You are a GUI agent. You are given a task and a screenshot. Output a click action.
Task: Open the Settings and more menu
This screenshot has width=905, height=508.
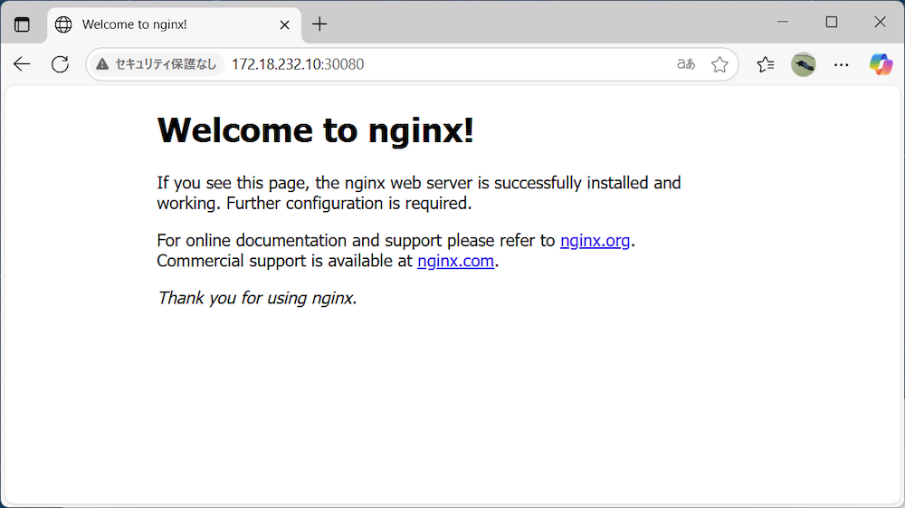[842, 64]
